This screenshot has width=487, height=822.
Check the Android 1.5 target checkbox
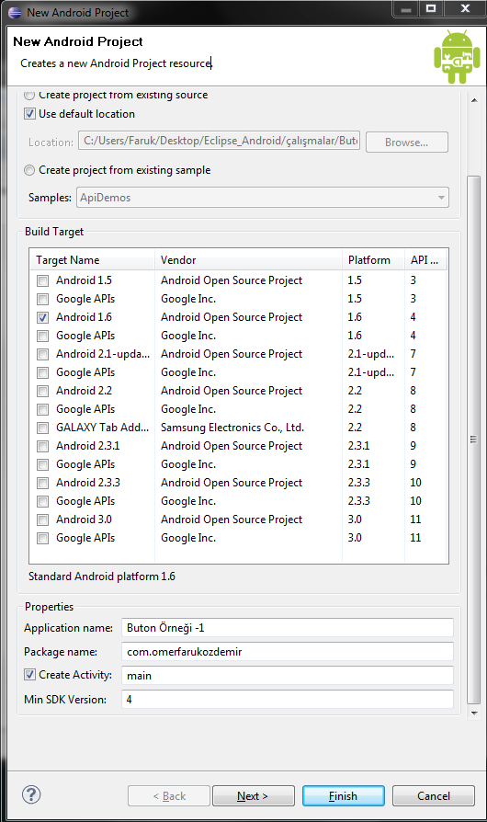click(x=43, y=281)
